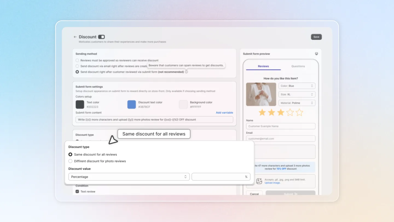Click the 'Submit form settings' heading

click(x=89, y=87)
